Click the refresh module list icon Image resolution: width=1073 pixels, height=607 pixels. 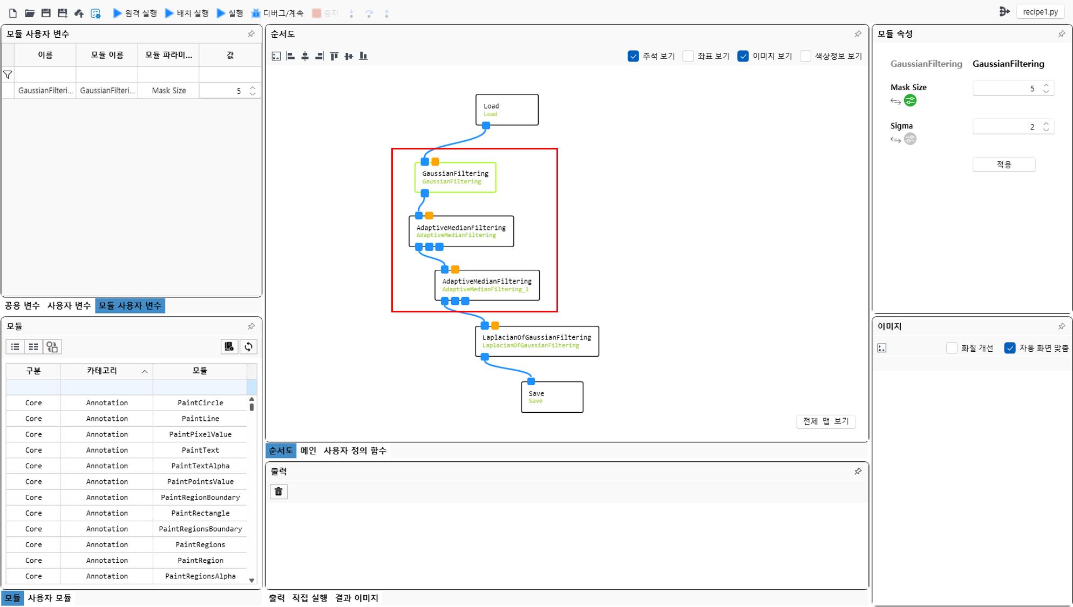pyautogui.click(x=248, y=346)
